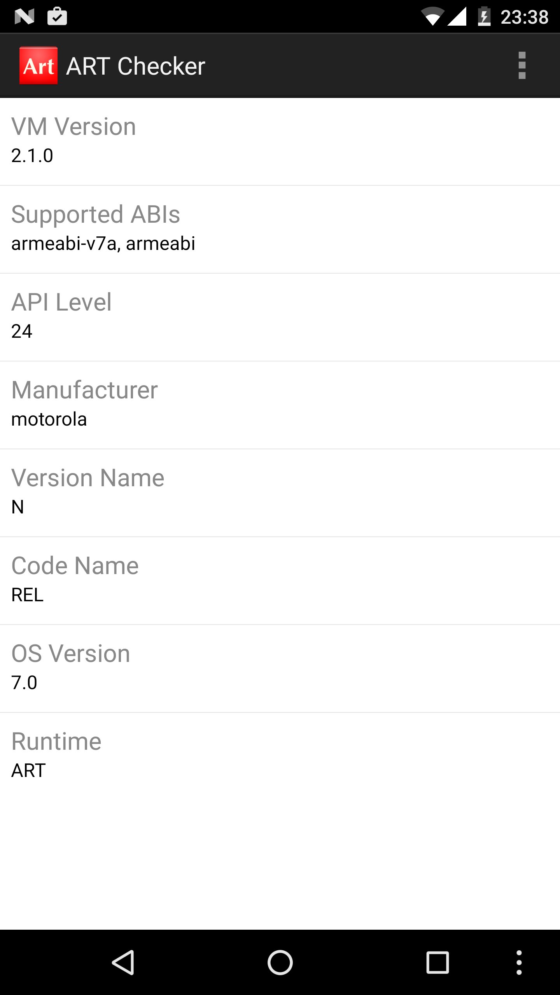Select the Supported ABIs entry
Viewport: 560px width, 995px height.
click(x=280, y=229)
